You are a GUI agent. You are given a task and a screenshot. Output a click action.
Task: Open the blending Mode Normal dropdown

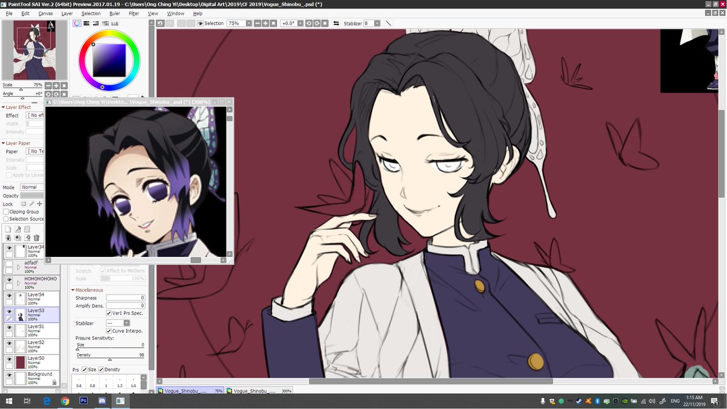tap(32, 187)
